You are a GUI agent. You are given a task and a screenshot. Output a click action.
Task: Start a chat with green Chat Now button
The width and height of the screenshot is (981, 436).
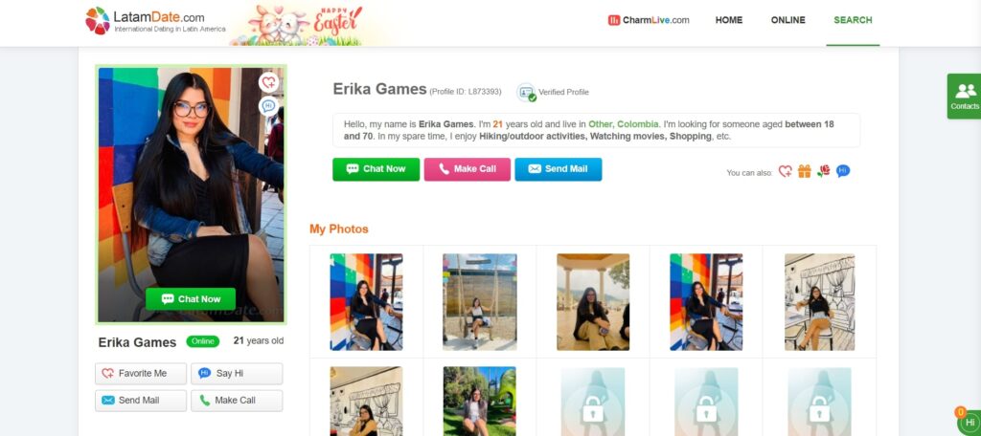376,169
